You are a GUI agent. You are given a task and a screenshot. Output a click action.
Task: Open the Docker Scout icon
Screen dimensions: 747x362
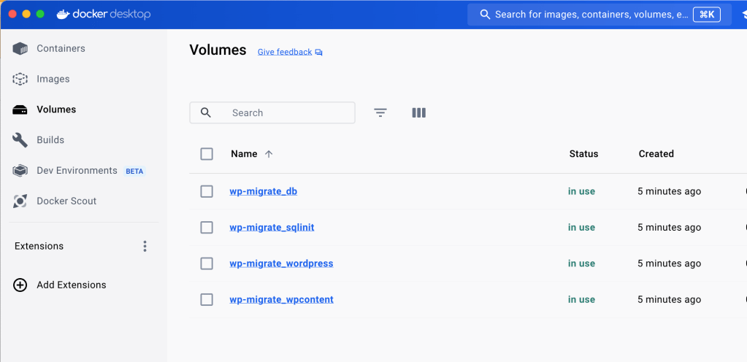pyautogui.click(x=20, y=201)
